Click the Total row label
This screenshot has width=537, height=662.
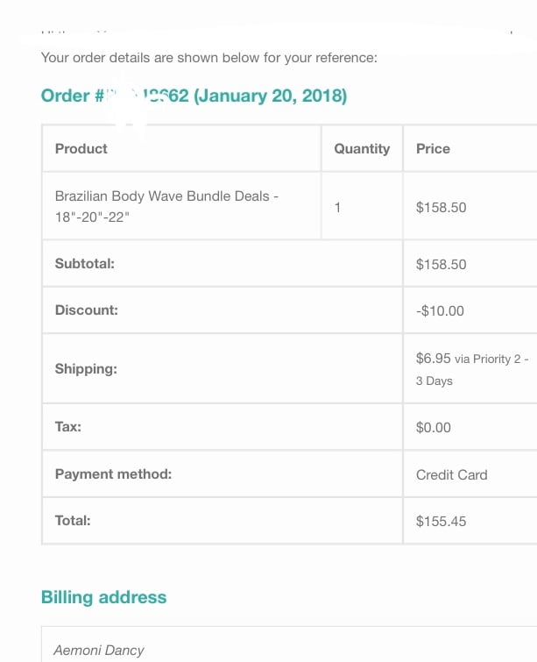[73, 521]
